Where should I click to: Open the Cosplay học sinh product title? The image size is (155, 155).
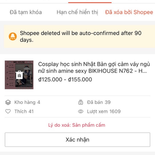point(94,67)
